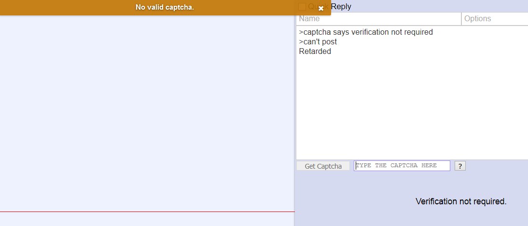Open the Options field
Viewport: 528px width, 226px height.
(x=495, y=19)
